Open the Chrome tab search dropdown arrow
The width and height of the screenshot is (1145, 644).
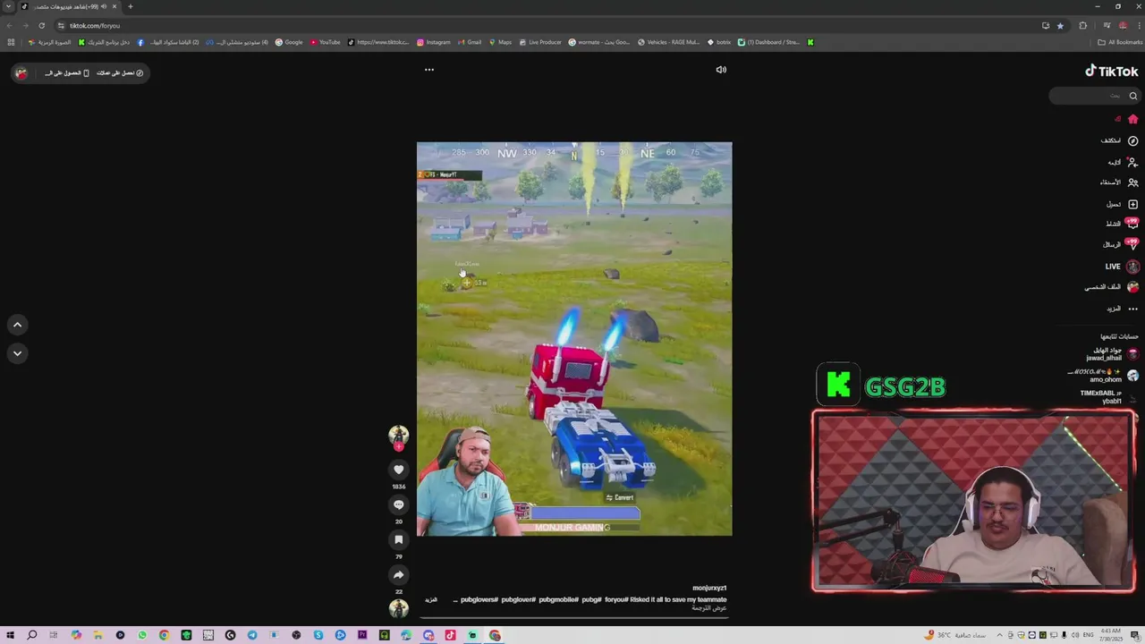click(x=8, y=7)
